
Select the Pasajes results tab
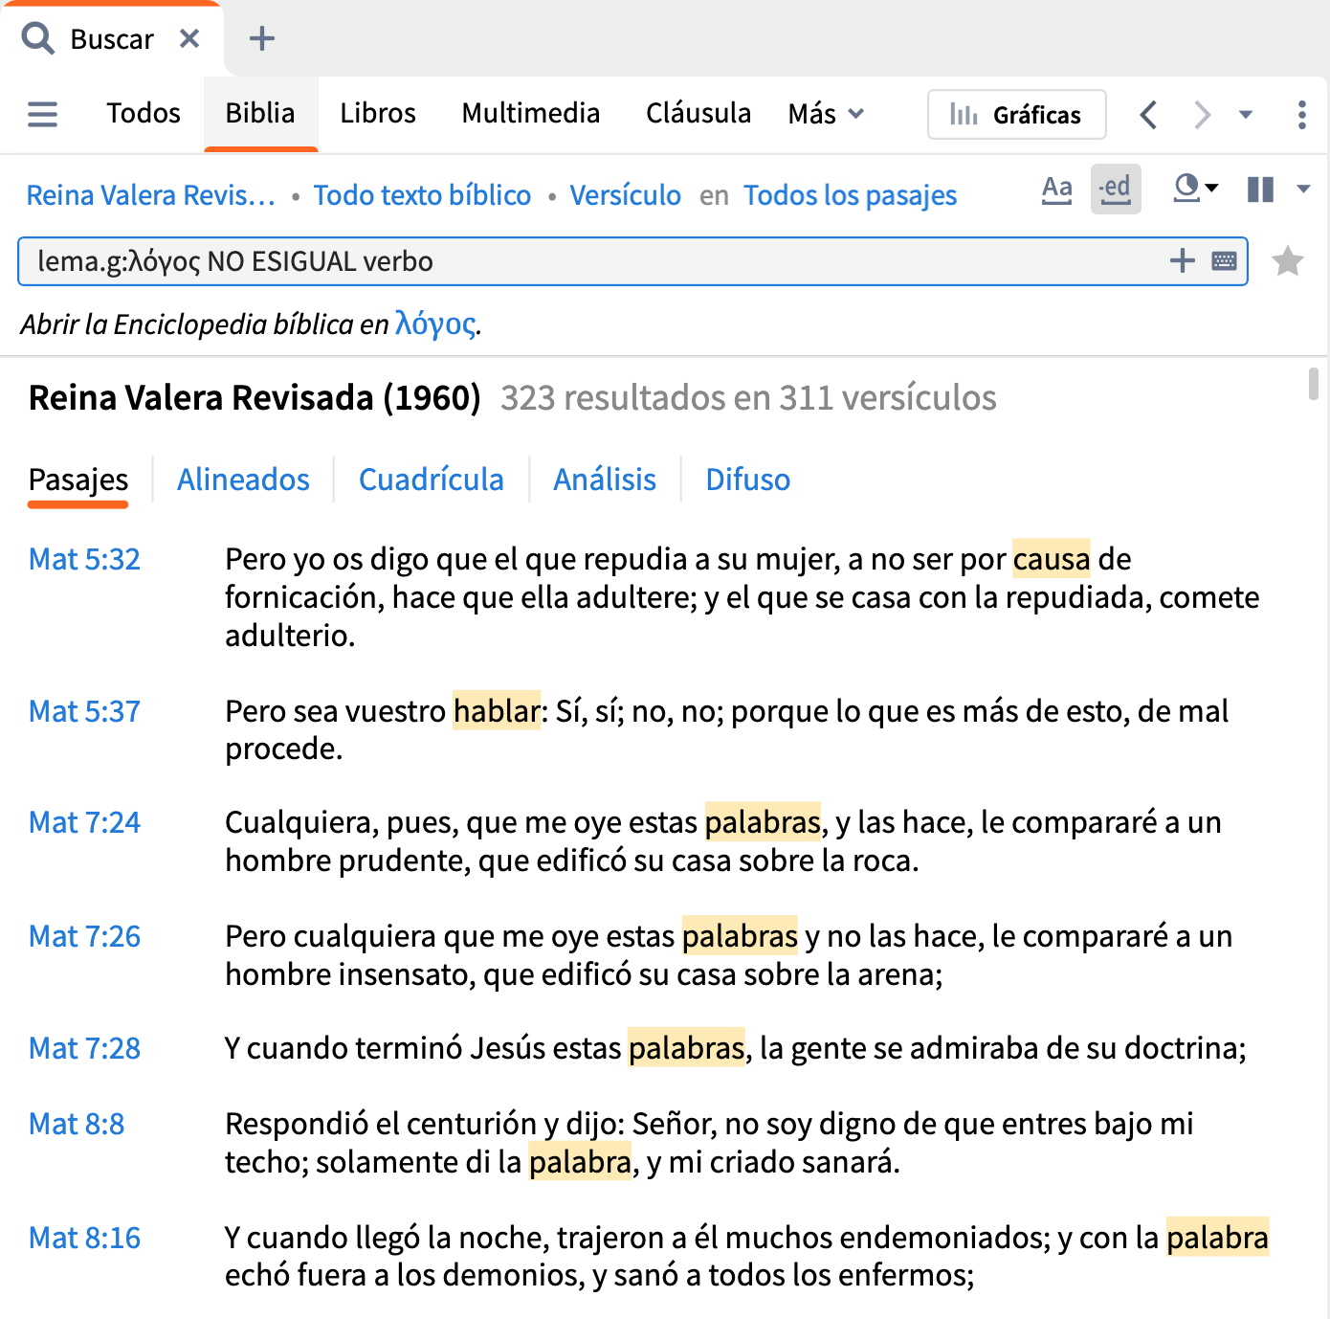(78, 480)
